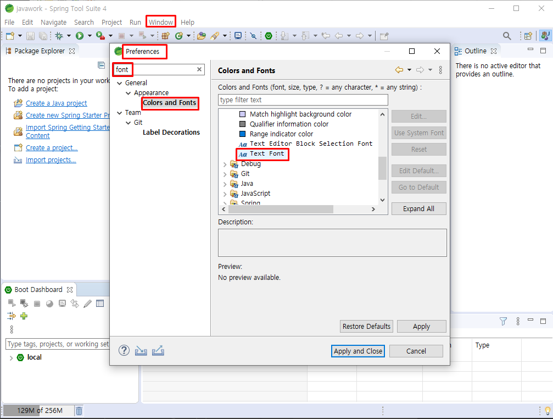Select Qualifier information color swatch
This screenshot has height=419, width=553.
pyautogui.click(x=243, y=124)
